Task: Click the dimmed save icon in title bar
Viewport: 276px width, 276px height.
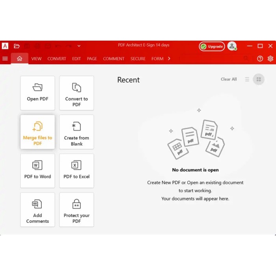Action: coord(27,46)
